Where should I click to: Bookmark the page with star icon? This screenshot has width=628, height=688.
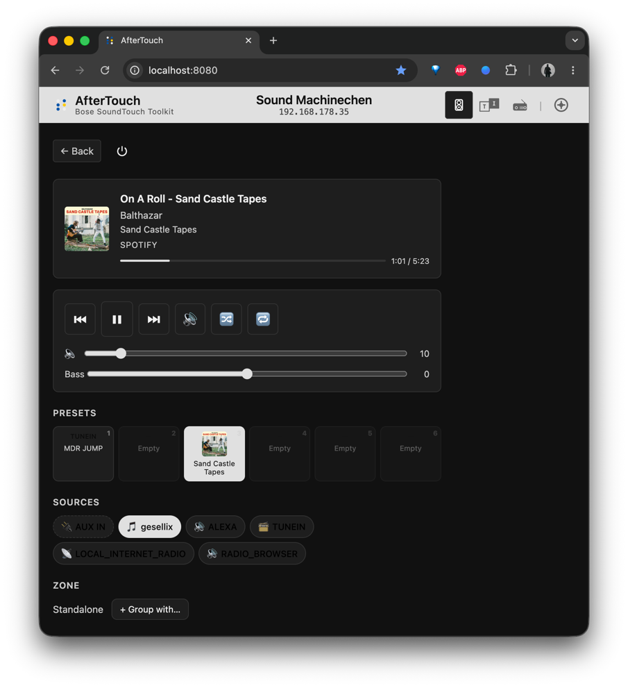click(x=401, y=70)
